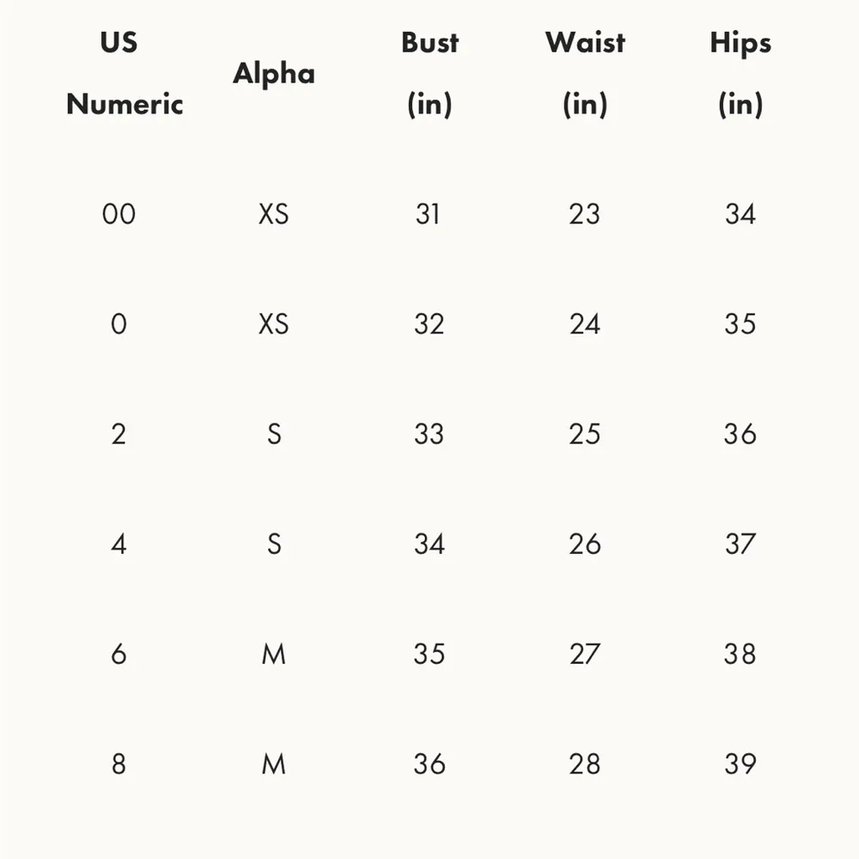Click the S label in size 2 row
This screenshot has width=859, height=859.
pos(273,434)
